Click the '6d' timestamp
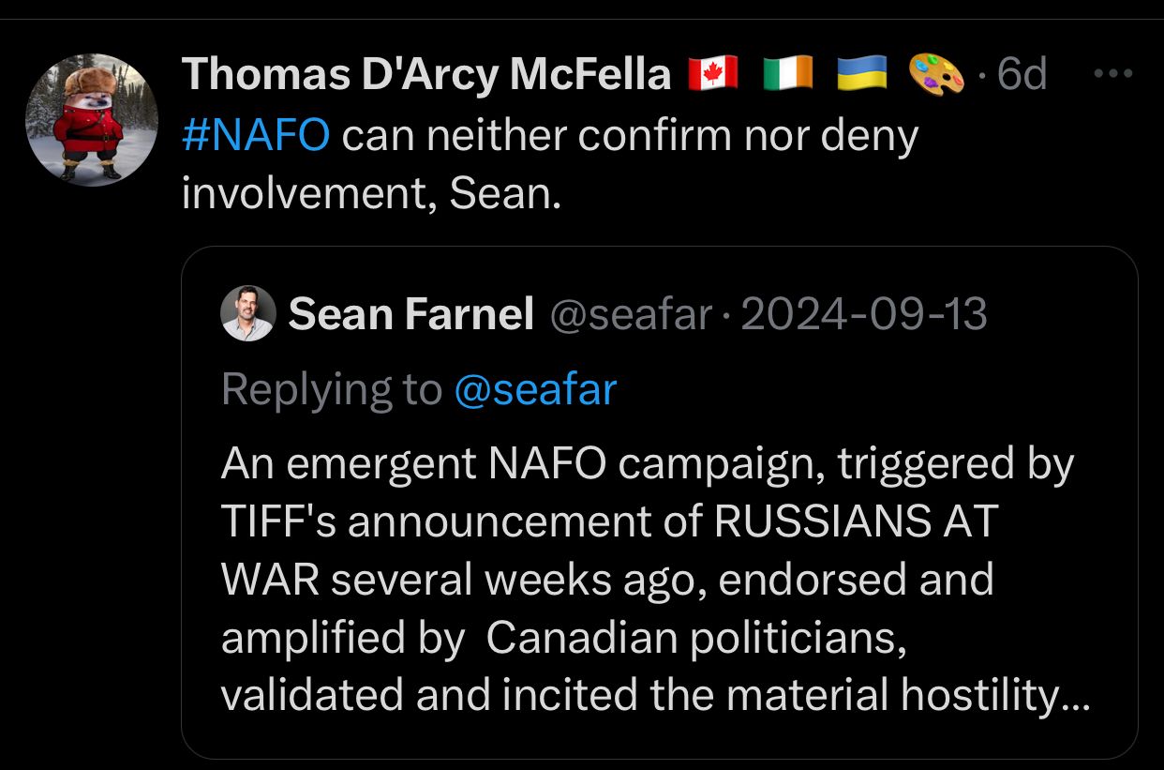 point(1022,72)
